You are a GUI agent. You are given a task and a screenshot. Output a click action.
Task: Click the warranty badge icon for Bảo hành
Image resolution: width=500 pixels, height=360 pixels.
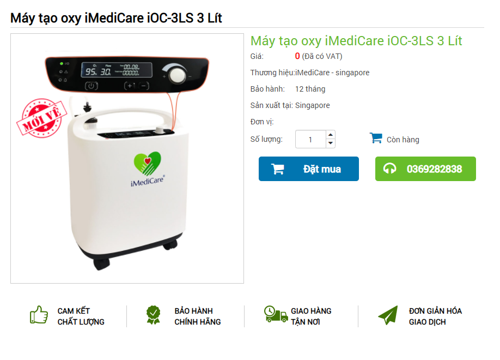coord(154,315)
